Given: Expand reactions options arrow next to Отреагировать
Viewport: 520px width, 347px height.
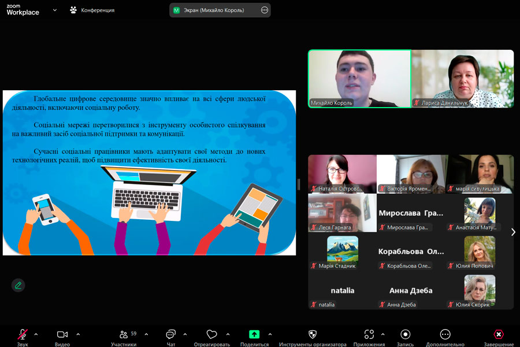Looking at the screenshot, I should (x=228, y=334).
